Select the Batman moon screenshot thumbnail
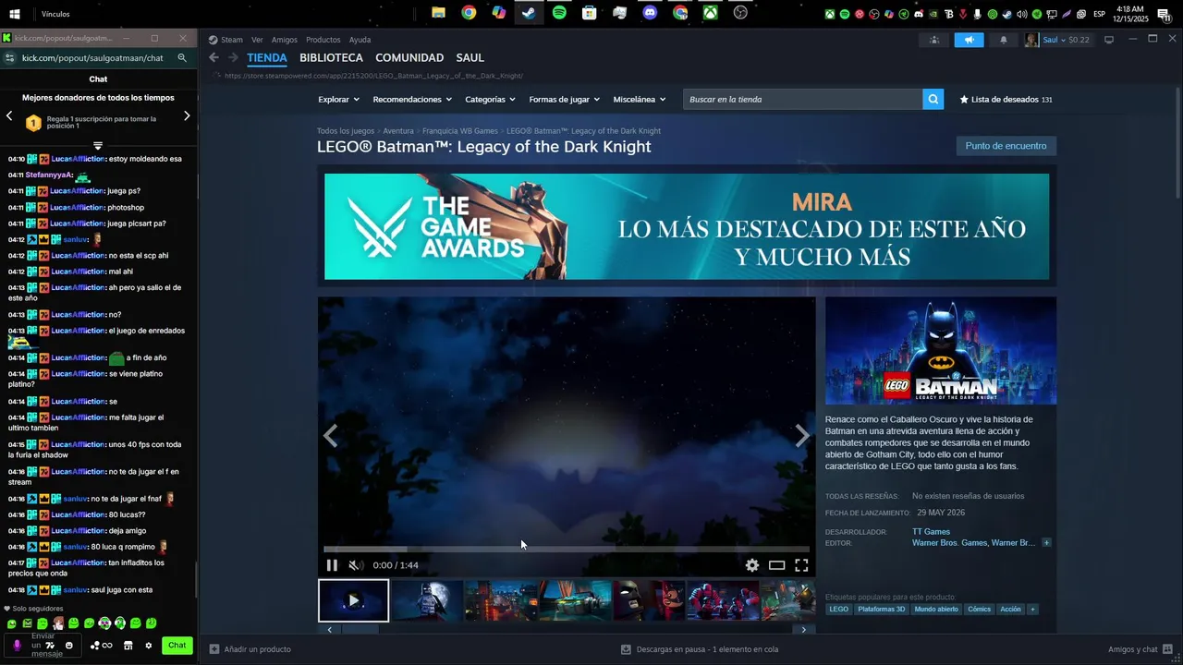Screen dimensions: 1183x665 (x=427, y=600)
